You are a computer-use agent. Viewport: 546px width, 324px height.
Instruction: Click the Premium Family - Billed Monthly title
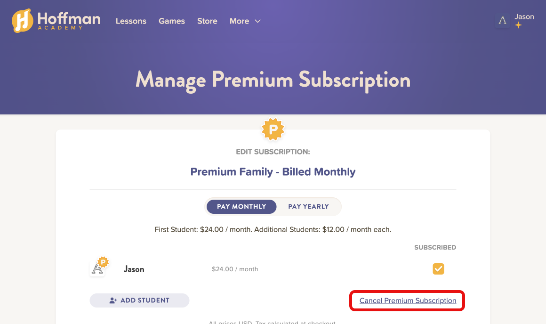tap(273, 172)
